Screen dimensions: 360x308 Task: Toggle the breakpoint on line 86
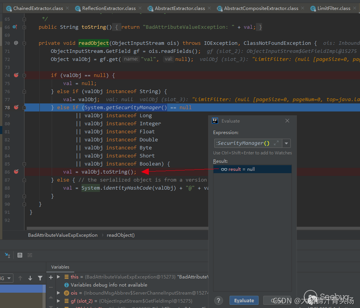tap(16, 172)
